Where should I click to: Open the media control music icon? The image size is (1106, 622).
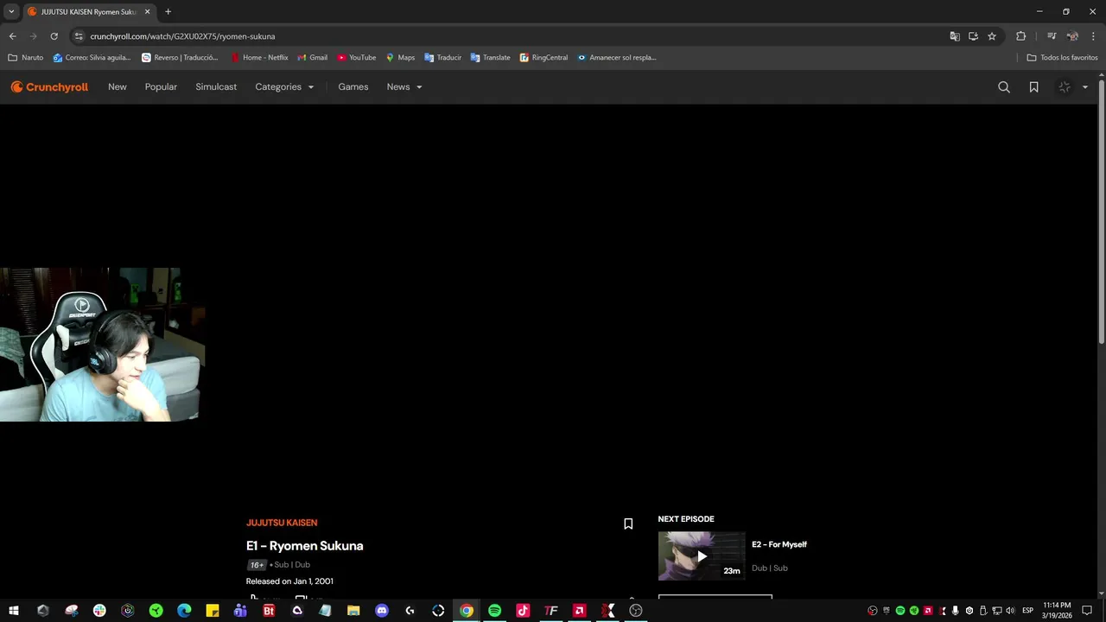click(x=1052, y=36)
